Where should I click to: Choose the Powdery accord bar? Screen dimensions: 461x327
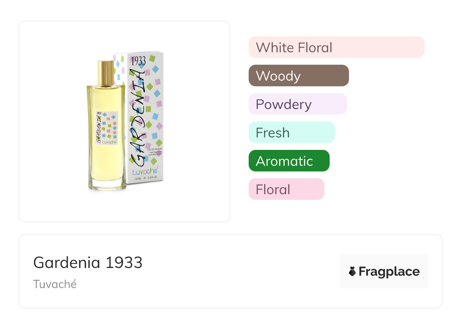point(297,104)
